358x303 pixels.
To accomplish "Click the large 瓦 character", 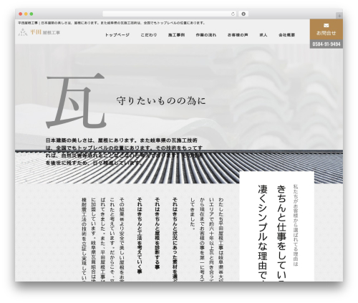I will pyautogui.click(x=76, y=101).
